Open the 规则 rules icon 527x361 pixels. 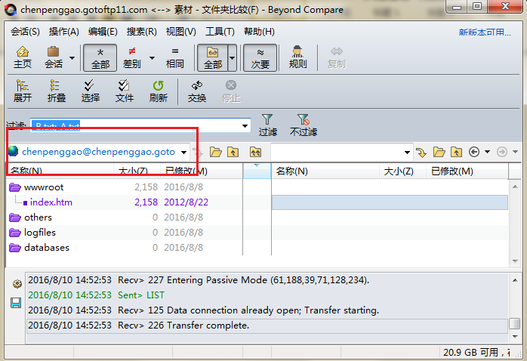click(297, 57)
